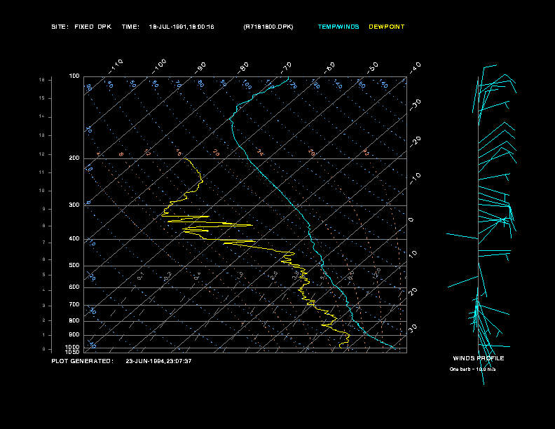Click the 9 km altitude tick label
555x429 pixels.
pos(44,209)
